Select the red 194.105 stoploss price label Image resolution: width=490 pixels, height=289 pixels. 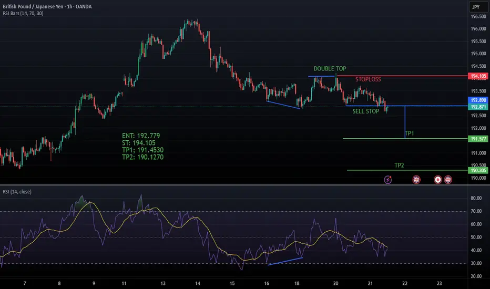point(478,76)
